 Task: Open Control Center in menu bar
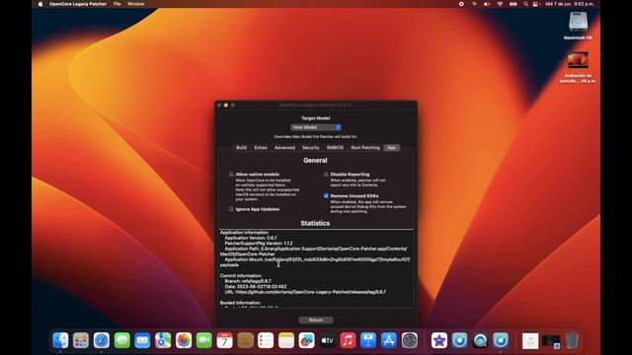pos(535,4)
